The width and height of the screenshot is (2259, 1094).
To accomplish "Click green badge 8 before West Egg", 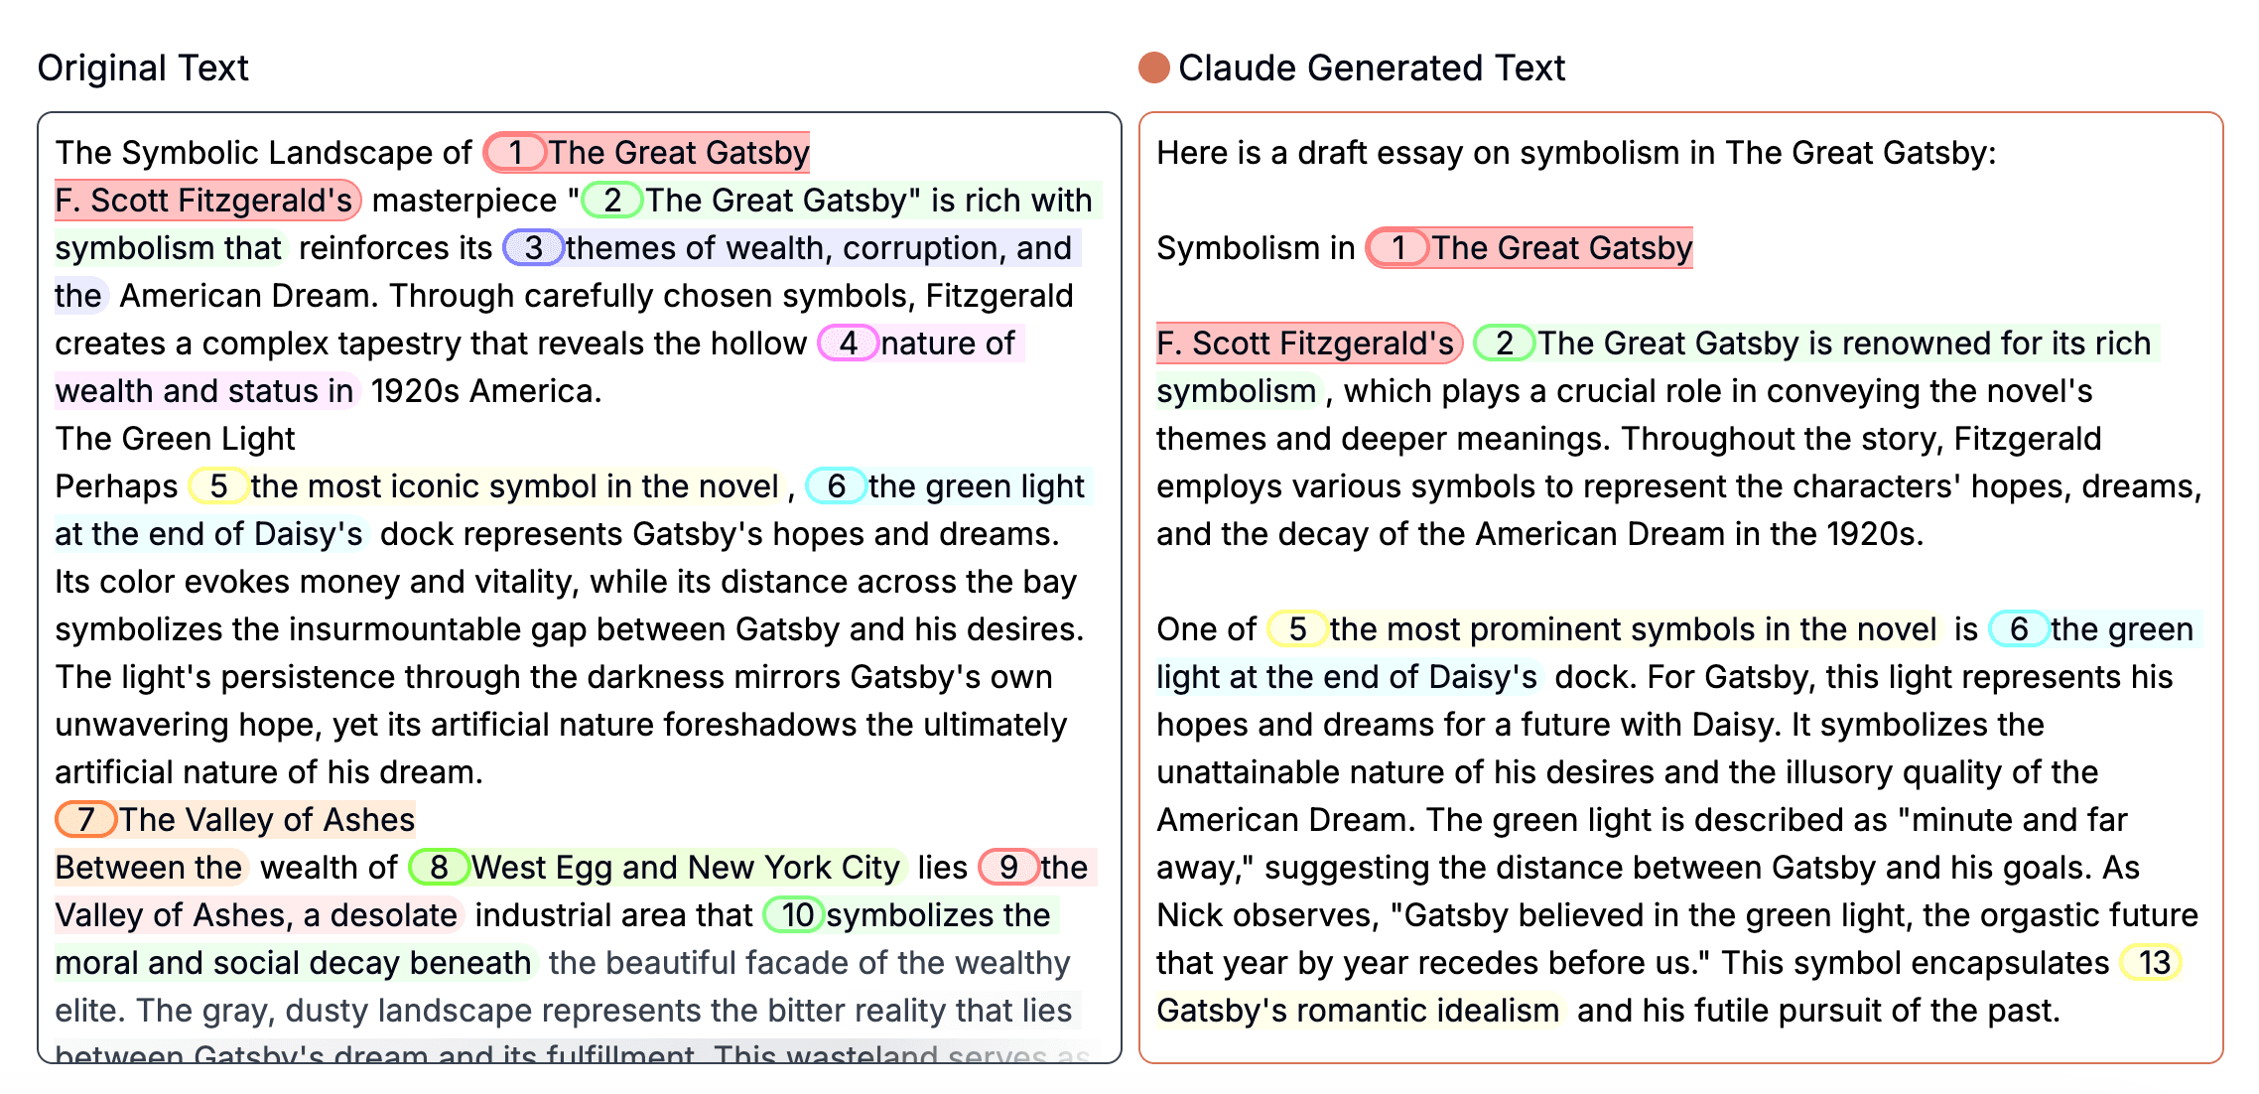I will coord(439,867).
